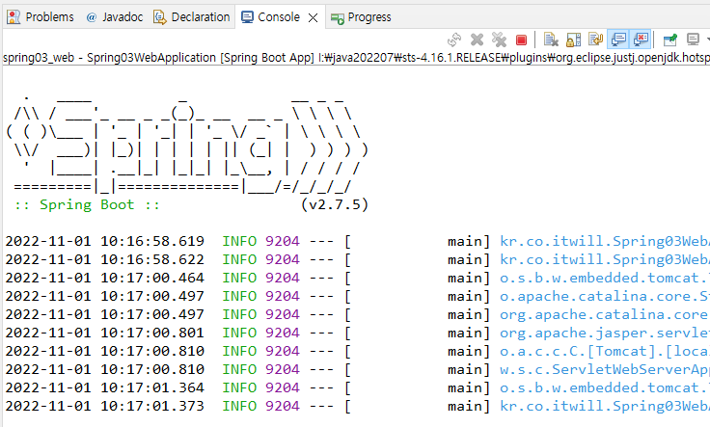Viewport: 710px width, 427px height.
Task: Click timestamp 2022-11-01 10:17:00.464
Action: (x=105, y=278)
